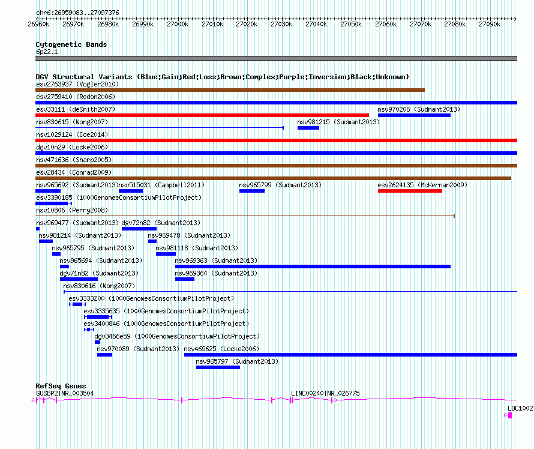This screenshot has height=449, width=534.
Task: Click the nsv965799 (Sudmant2013) blue bar
Action: [x=252, y=191]
